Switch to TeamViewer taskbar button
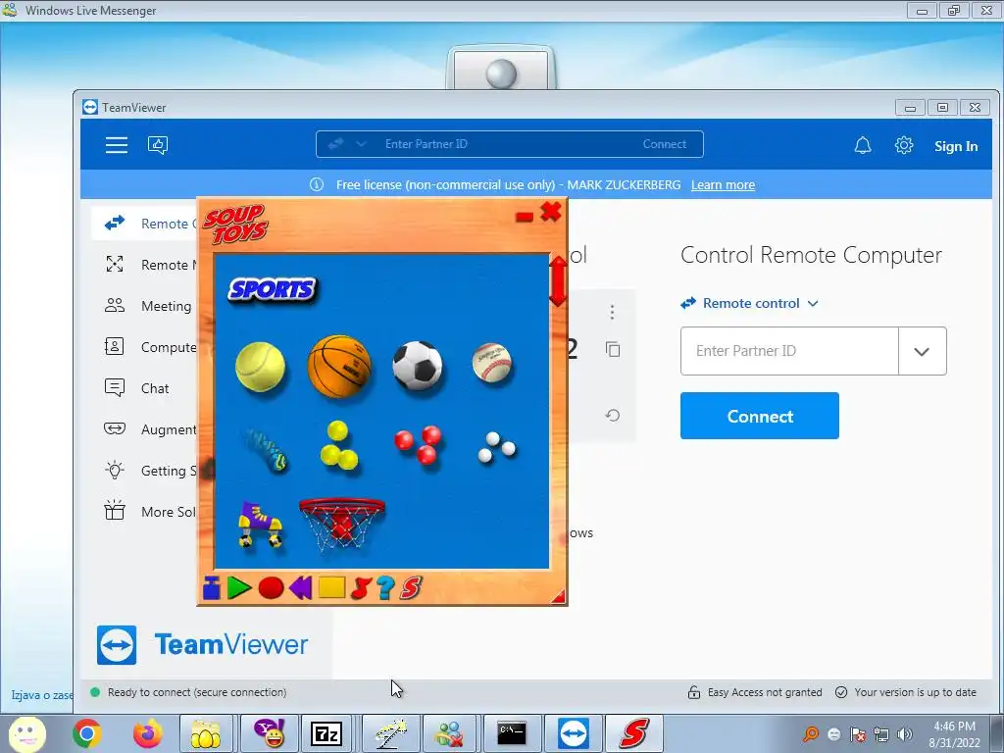This screenshot has width=1004, height=753. 573,733
